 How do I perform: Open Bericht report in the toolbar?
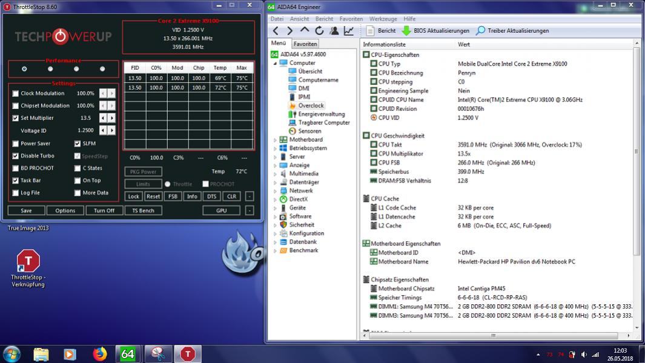pyautogui.click(x=381, y=31)
